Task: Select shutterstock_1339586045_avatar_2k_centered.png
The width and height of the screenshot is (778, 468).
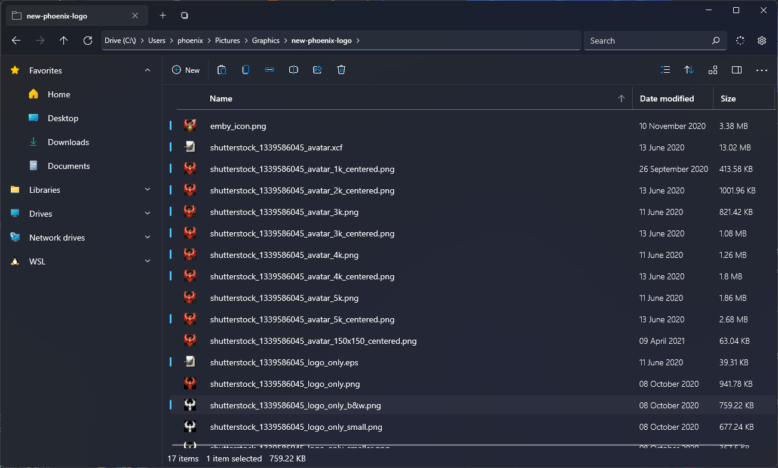Action: tap(472, 190)
